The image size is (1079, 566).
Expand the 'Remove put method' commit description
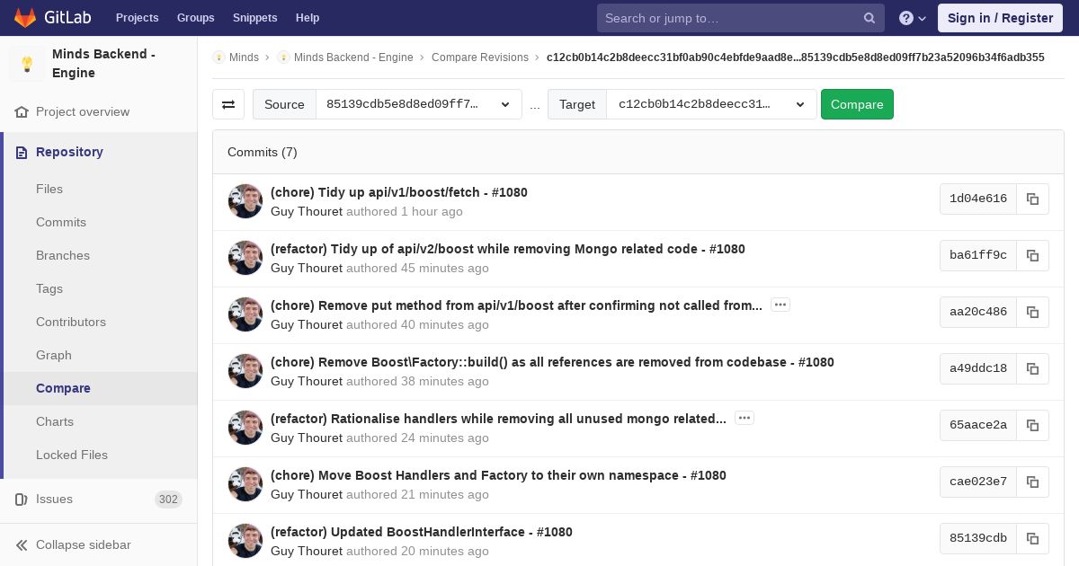click(x=780, y=305)
